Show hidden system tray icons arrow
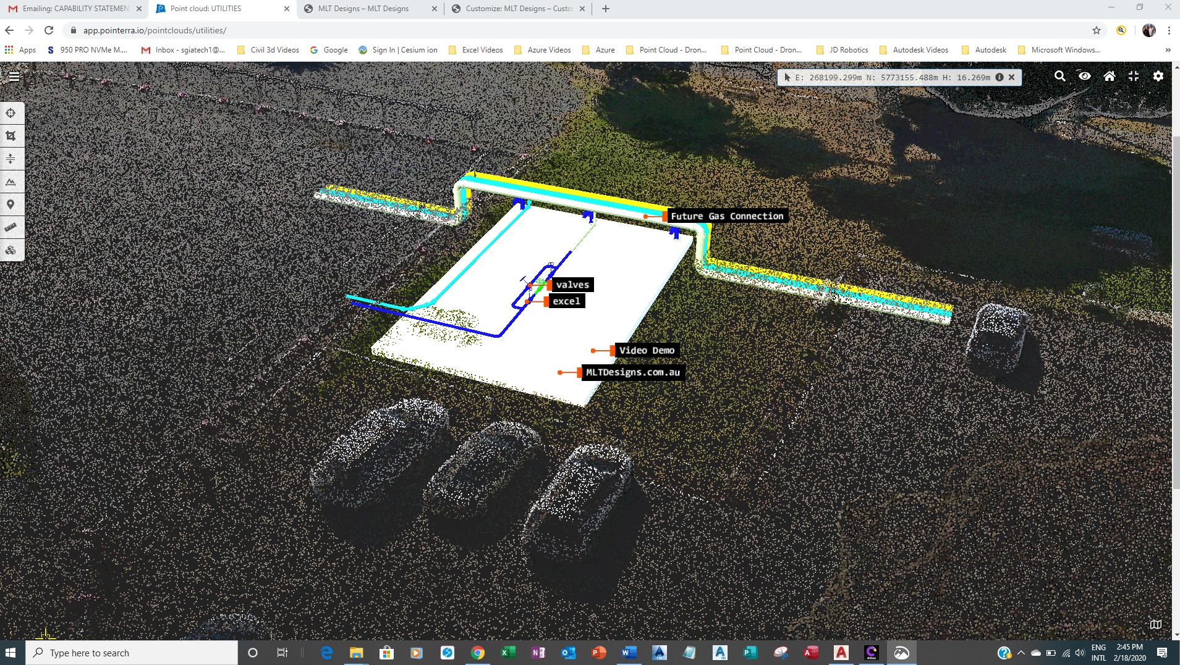1180x665 pixels. point(1021,653)
